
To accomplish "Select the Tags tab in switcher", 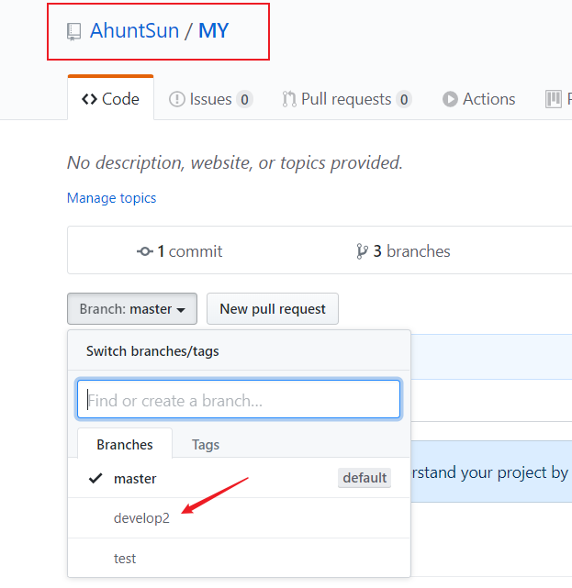I will 206,445.
